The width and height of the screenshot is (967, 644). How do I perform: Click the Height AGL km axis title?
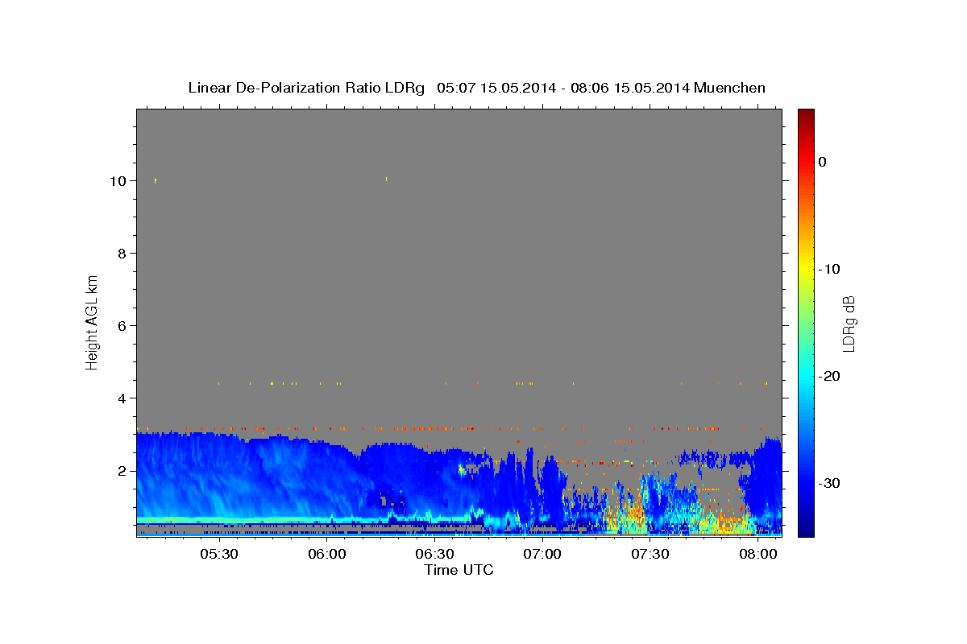click(92, 321)
